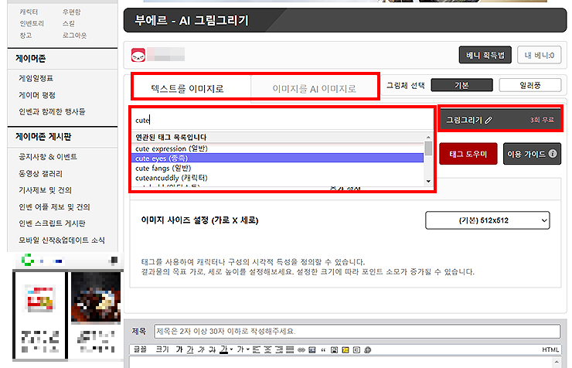Align text left in editor
The height and width of the screenshot is (368, 572).
(x=256, y=349)
